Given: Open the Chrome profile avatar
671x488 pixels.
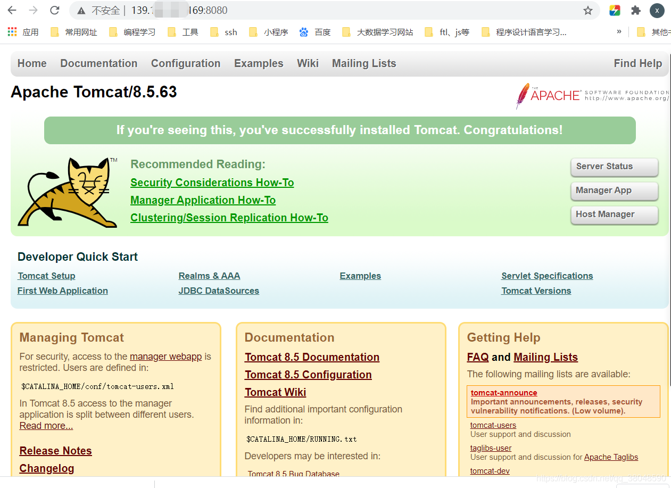Looking at the screenshot, I should [657, 10].
